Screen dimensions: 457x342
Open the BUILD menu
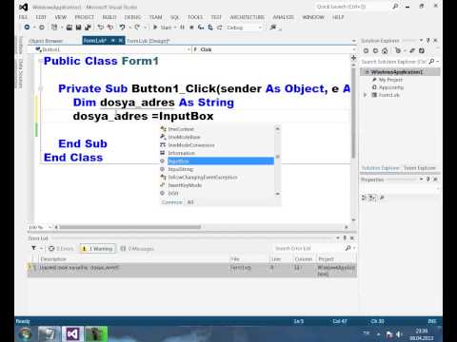[x=109, y=17]
